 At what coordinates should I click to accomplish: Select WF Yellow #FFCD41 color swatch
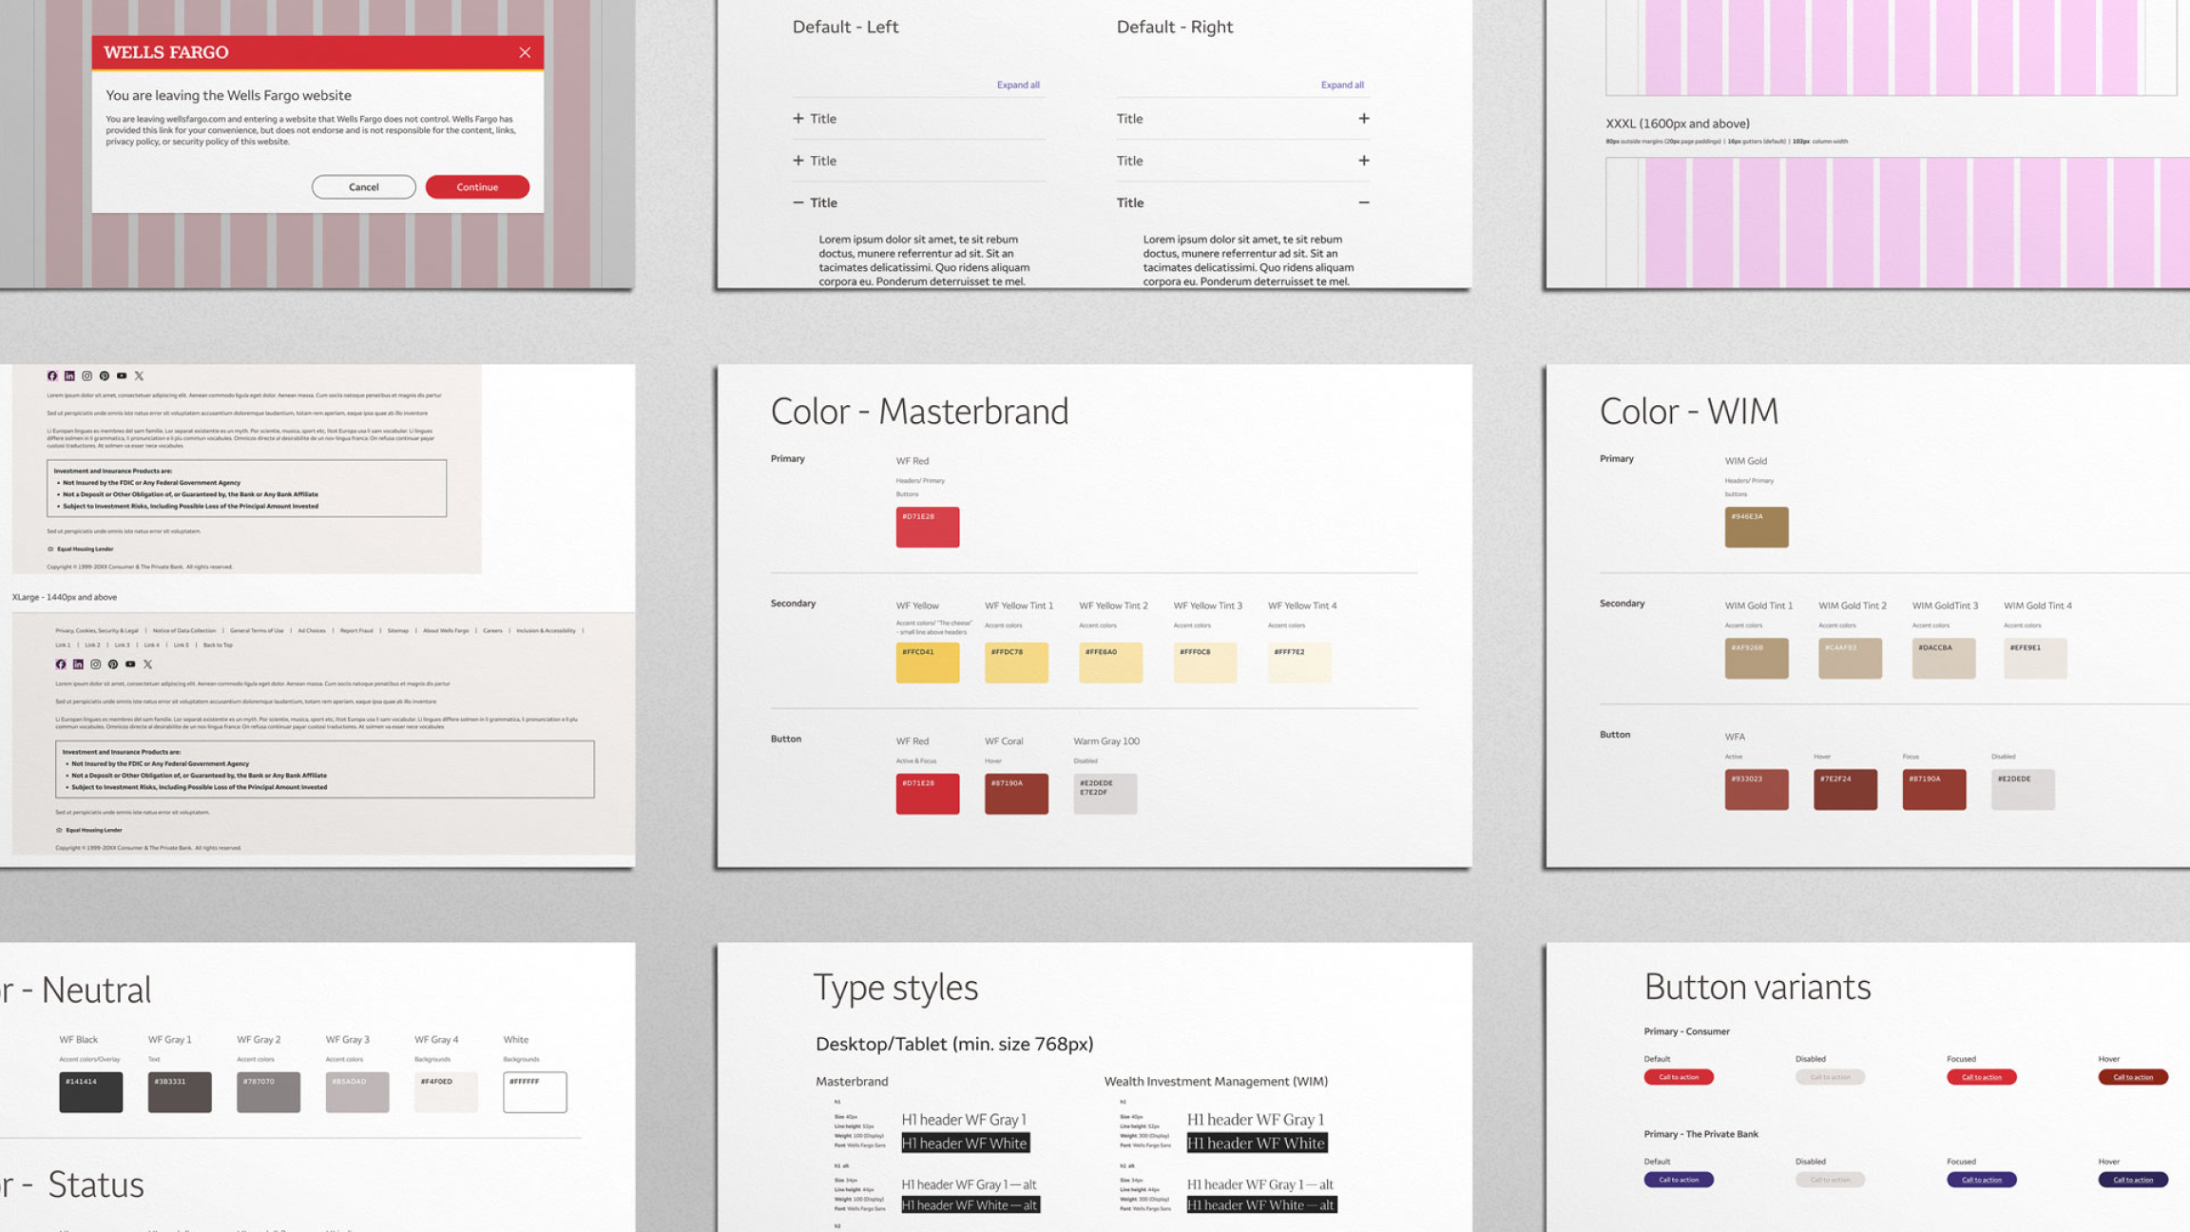pos(927,663)
